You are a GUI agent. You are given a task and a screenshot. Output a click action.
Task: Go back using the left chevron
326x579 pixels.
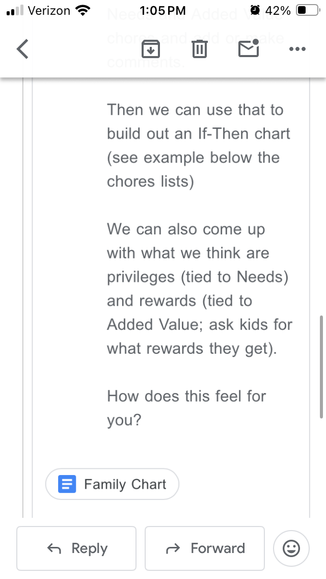pyautogui.click(x=22, y=49)
